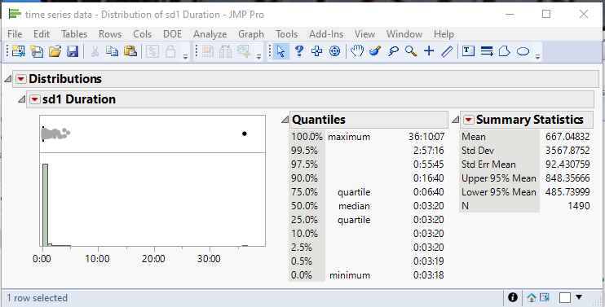The height and width of the screenshot is (307, 605).
Task: Open the Add-Ins menu
Action: 326,34
